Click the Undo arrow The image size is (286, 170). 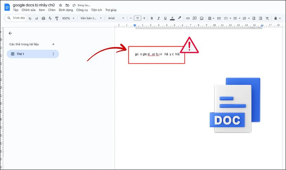click(30, 18)
